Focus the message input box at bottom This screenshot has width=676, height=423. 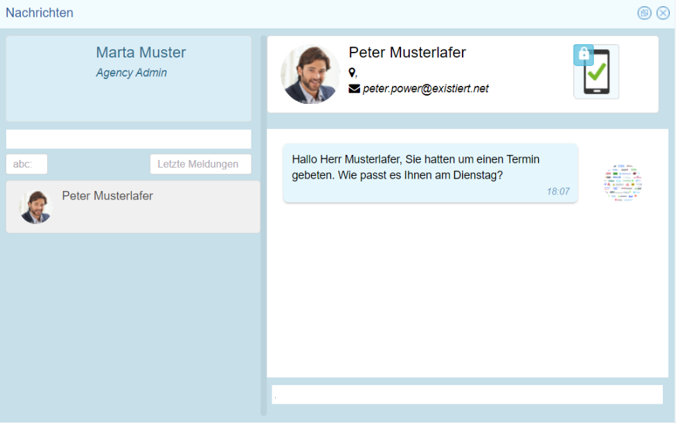coord(467,395)
